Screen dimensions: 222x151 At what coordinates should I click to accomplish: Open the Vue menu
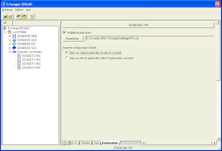[x=28, y=10]
